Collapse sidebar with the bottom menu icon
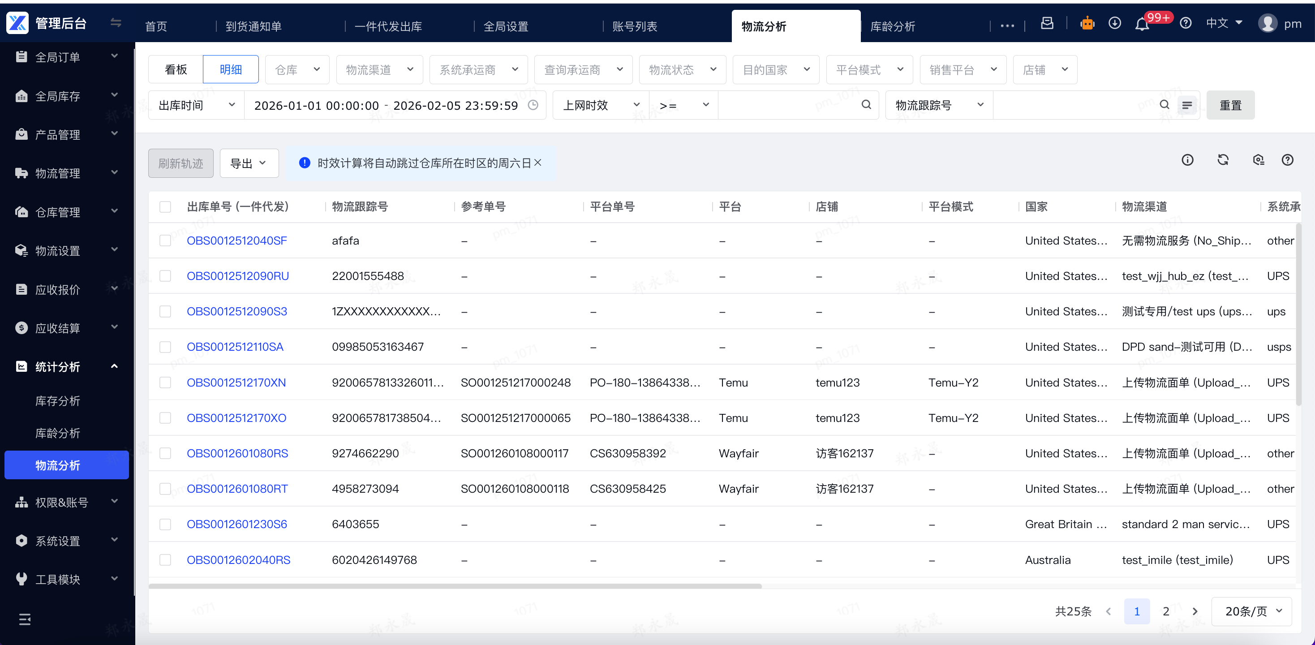 25,619
